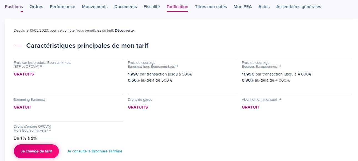Image resolution: width=358 pixels, height=161 pixels.
Task: Click the Caractéristiques principales de mon tarif heading
Action: coord(87,46)
